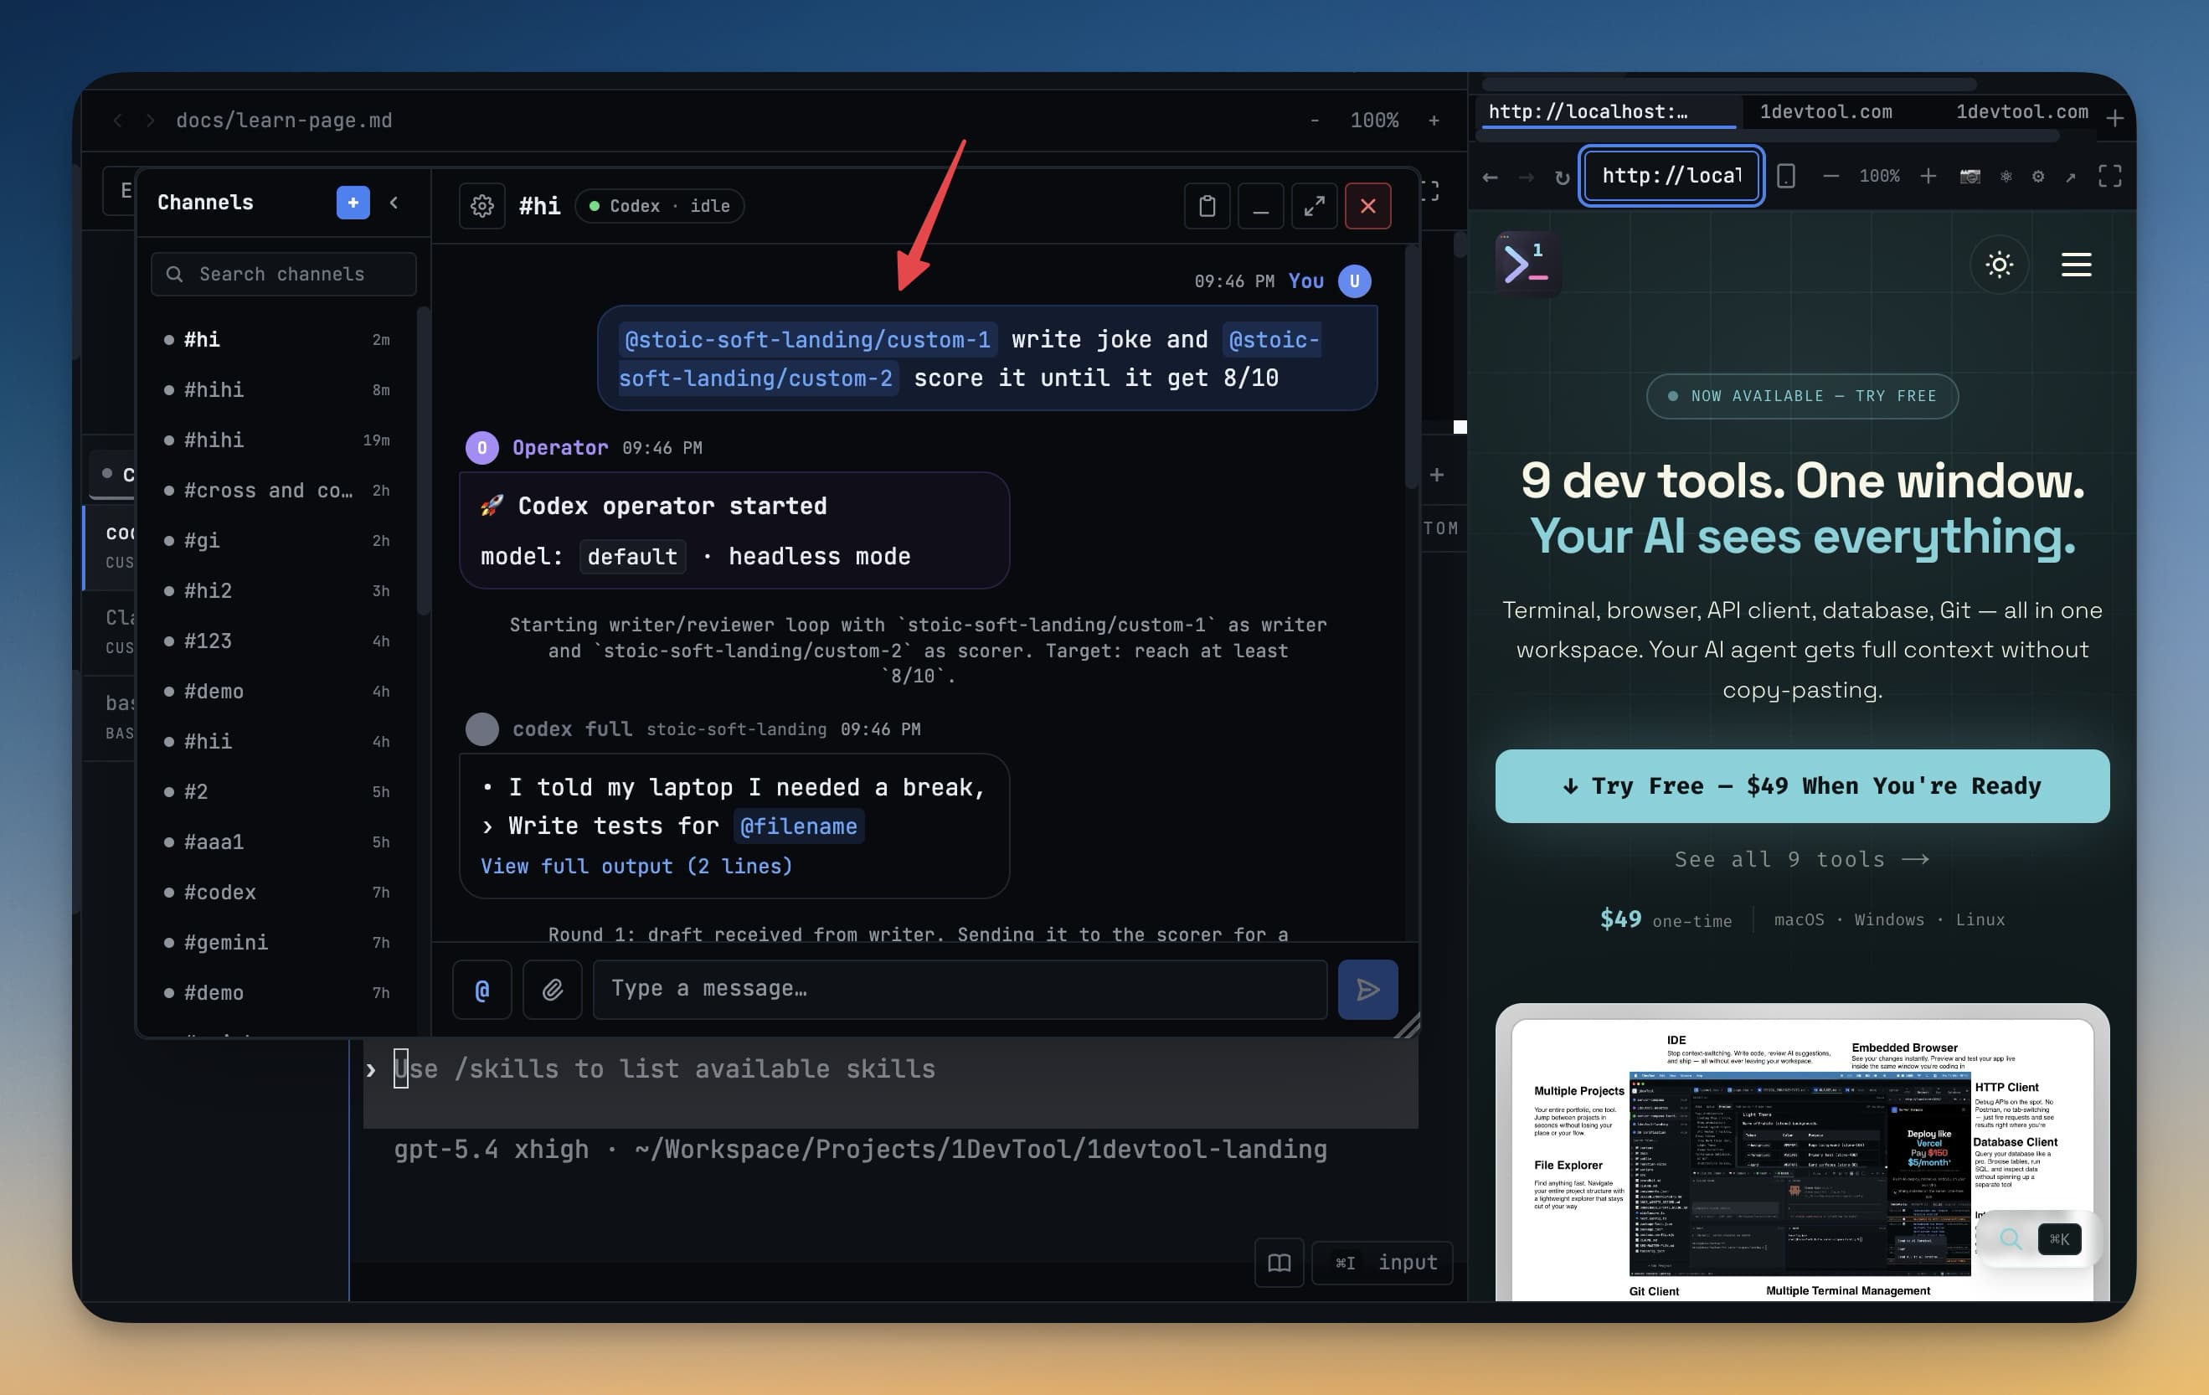Toggle mobile device view in the browser toolbar
2209x1395 pixels.
1786,176
